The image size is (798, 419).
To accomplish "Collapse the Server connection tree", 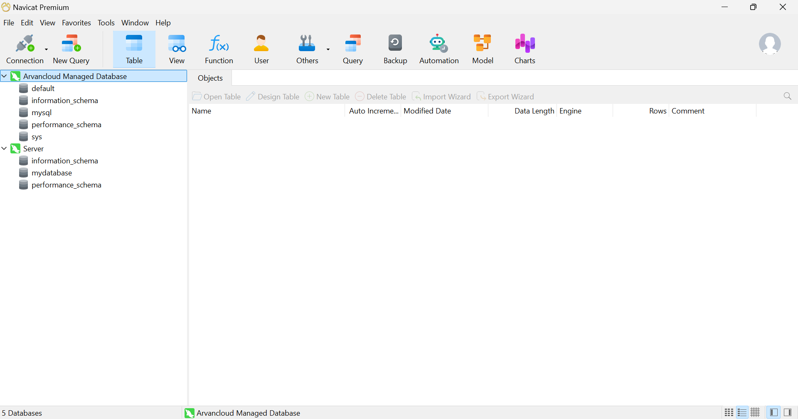I will (x=4, y=148).
